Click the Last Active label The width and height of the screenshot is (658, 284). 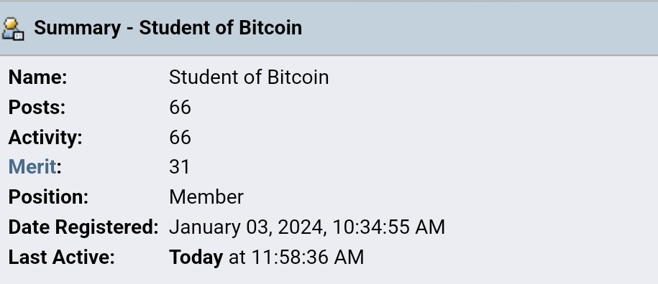[61, 257]
